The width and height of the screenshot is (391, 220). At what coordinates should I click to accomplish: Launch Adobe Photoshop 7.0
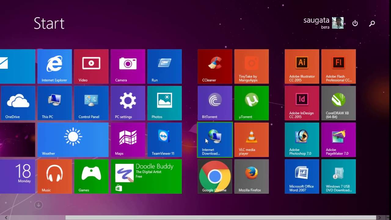tap(302, 140)
